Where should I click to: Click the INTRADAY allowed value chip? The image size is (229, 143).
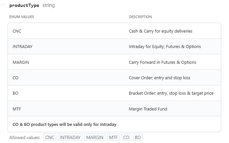pyautogui.click(x=70, y=137)
